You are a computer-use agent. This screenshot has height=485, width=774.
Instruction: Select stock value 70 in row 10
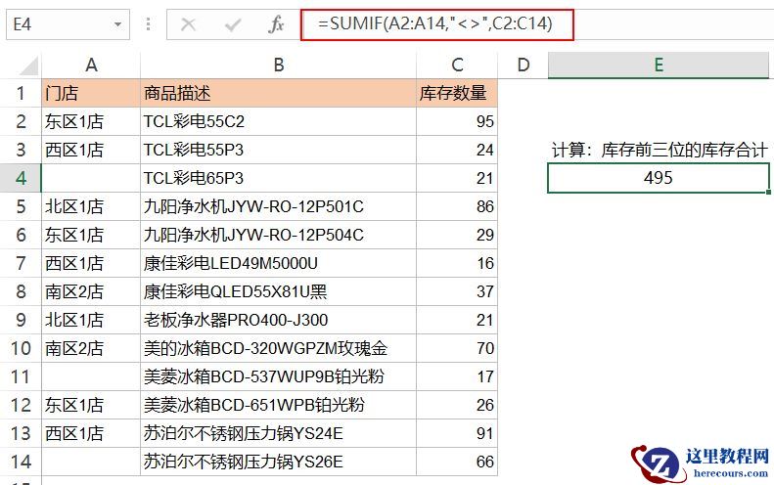(x=457, y=348)
